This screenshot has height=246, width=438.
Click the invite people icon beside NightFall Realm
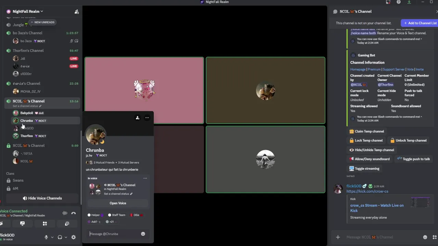(x=77, y=12)
